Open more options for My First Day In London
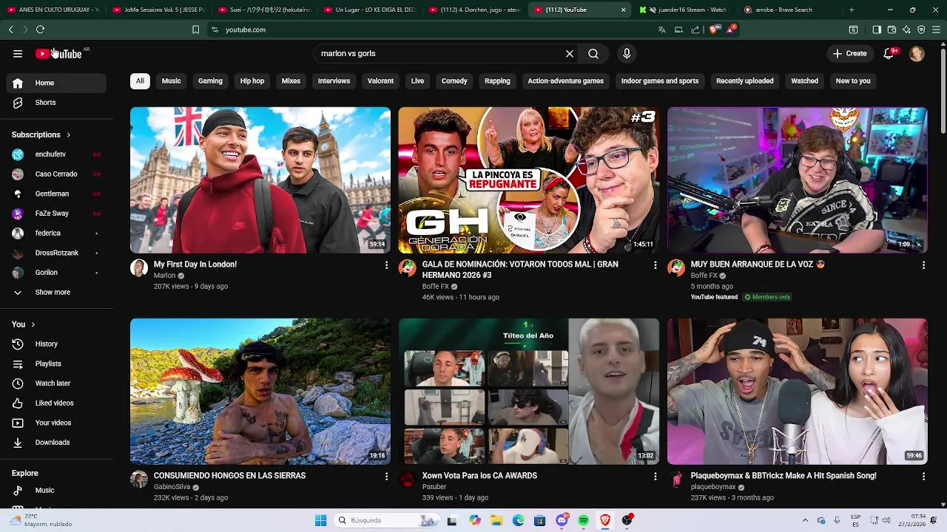947x532 pixels. tap(386, 265)
